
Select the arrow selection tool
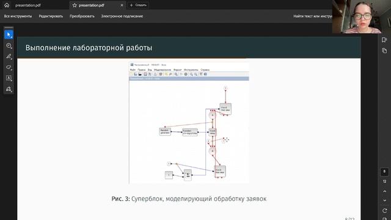pos(9,34)
